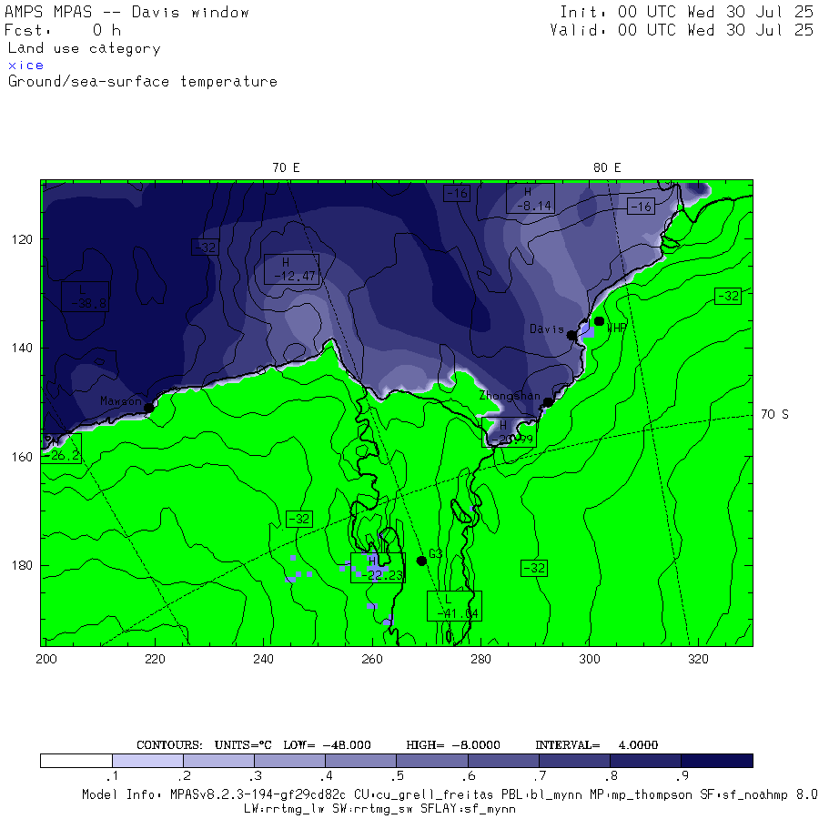Click the blue 'xice' label
819x819 pixels.
tap(25, 66)
